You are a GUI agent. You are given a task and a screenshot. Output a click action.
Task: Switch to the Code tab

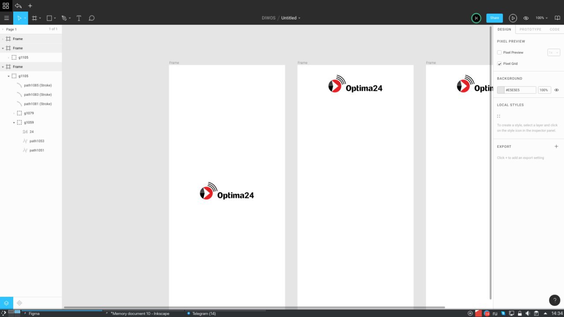click(554, 30)
